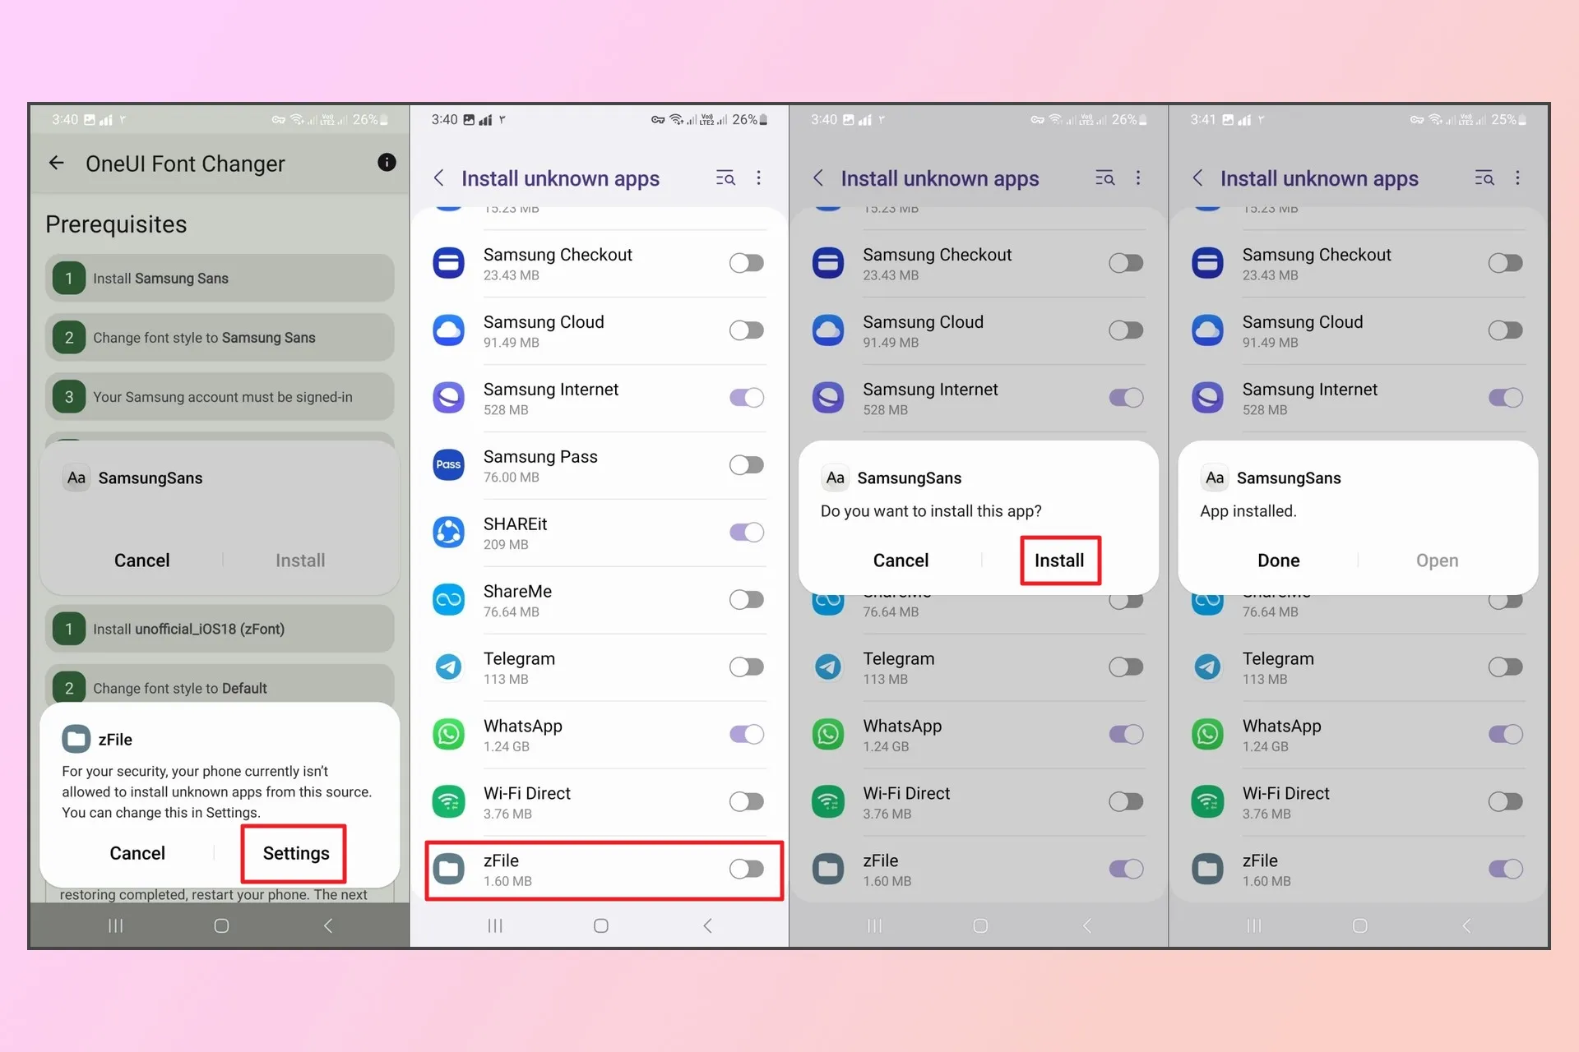Tap the back arrow beside OneUI Font Changer
The width and height of the screenshot is (1579, 1052).
click(x=56, y=163)
